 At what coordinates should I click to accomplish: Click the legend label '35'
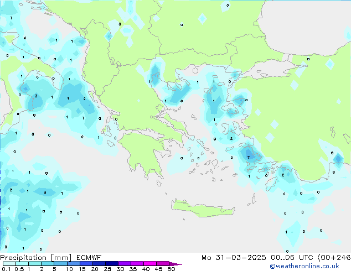[133, 269]
